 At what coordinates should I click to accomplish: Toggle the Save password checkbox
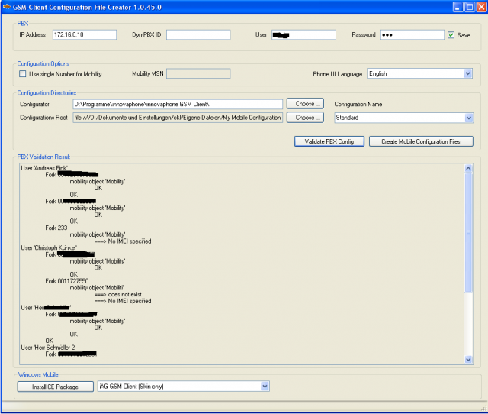[x=451, y=35]
